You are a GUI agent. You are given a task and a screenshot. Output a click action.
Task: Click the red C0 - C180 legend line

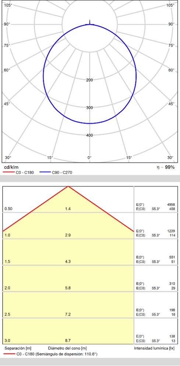8,173
